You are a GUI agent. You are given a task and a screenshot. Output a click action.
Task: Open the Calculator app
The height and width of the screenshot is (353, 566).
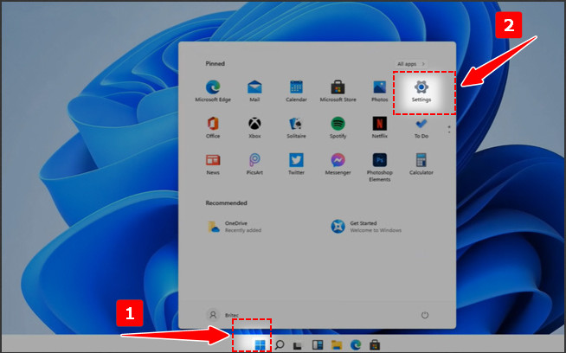coord(421,164)
